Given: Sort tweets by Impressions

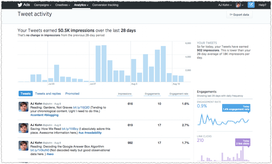Looking at the screenshot, I should [125, 94].
